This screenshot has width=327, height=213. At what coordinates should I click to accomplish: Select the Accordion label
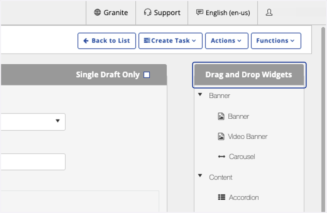(x=244, y=197)
